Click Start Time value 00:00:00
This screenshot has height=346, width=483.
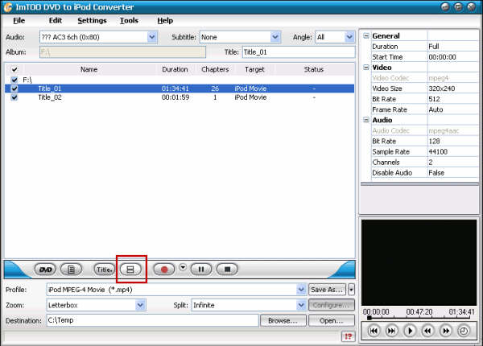tap(442, 57)
